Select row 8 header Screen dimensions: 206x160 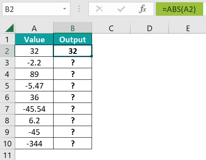click(7, 120)
